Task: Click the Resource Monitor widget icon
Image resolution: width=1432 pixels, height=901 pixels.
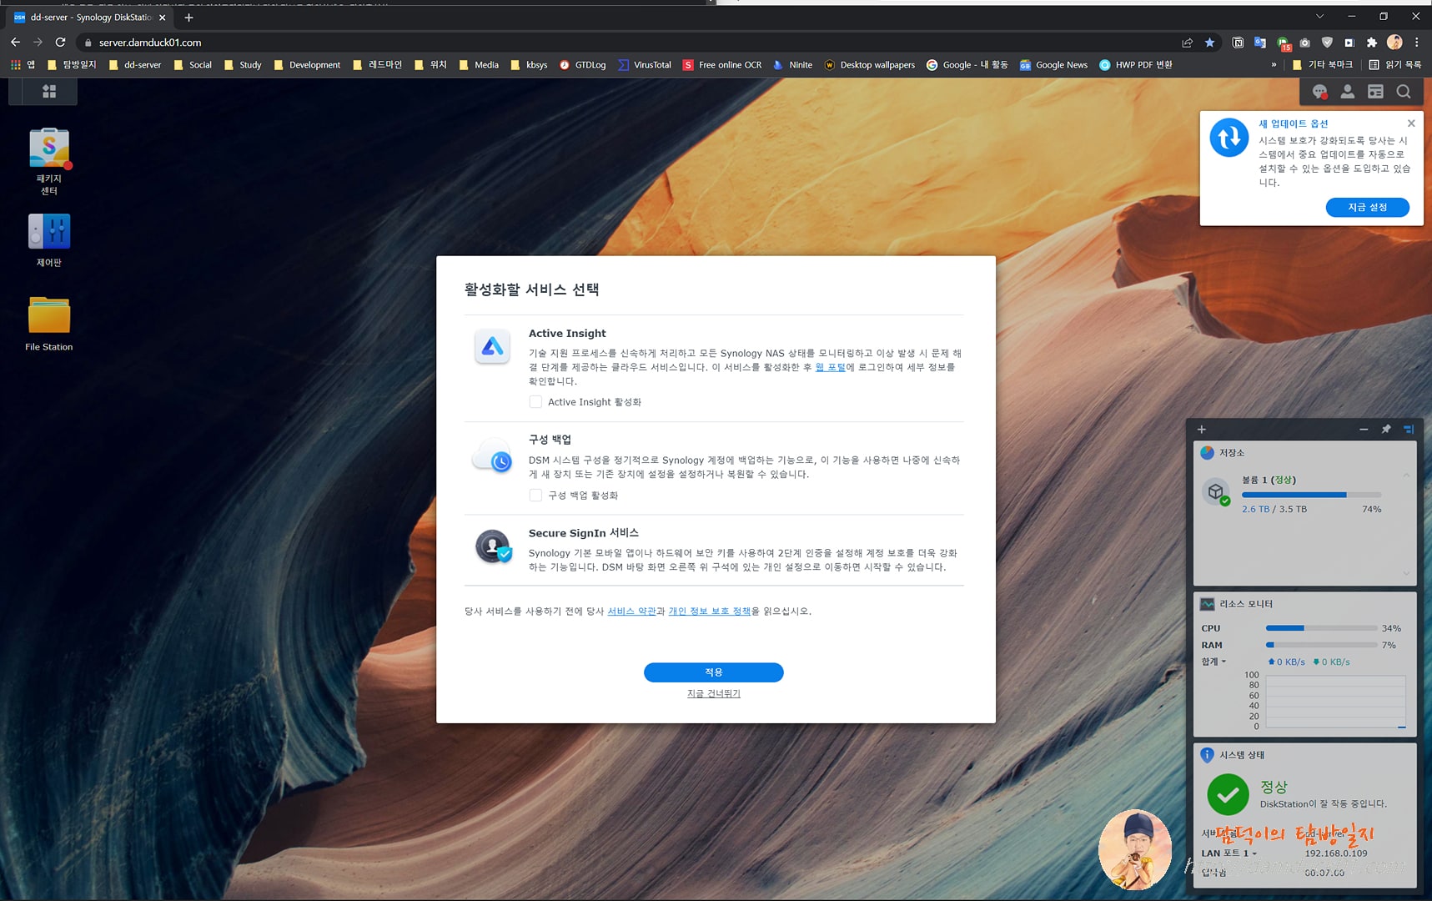Action: 1207,604
